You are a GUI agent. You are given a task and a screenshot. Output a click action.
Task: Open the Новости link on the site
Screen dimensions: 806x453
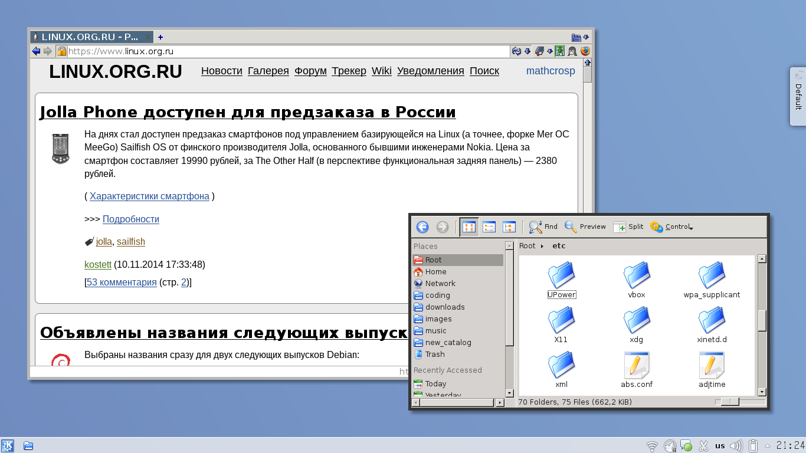click(x=222, y=71)
